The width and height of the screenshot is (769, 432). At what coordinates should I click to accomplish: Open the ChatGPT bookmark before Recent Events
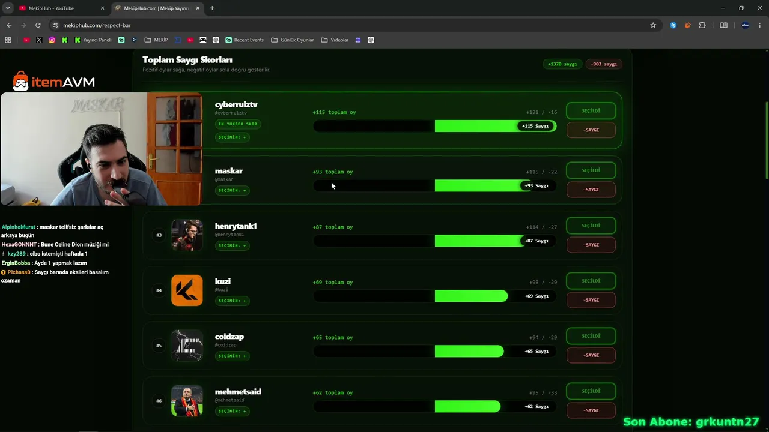point(216,40)
